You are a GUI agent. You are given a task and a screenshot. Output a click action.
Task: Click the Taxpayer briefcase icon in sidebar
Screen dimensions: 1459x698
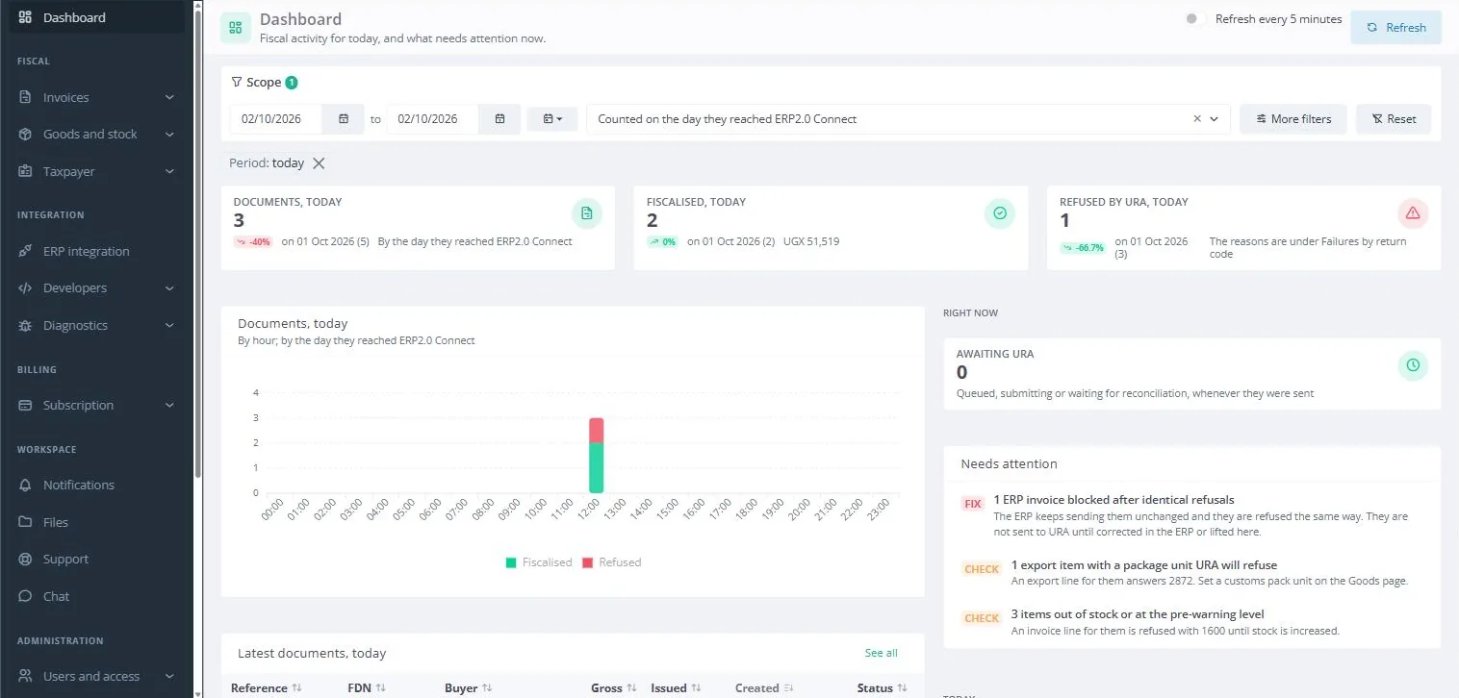pos(26,171)
